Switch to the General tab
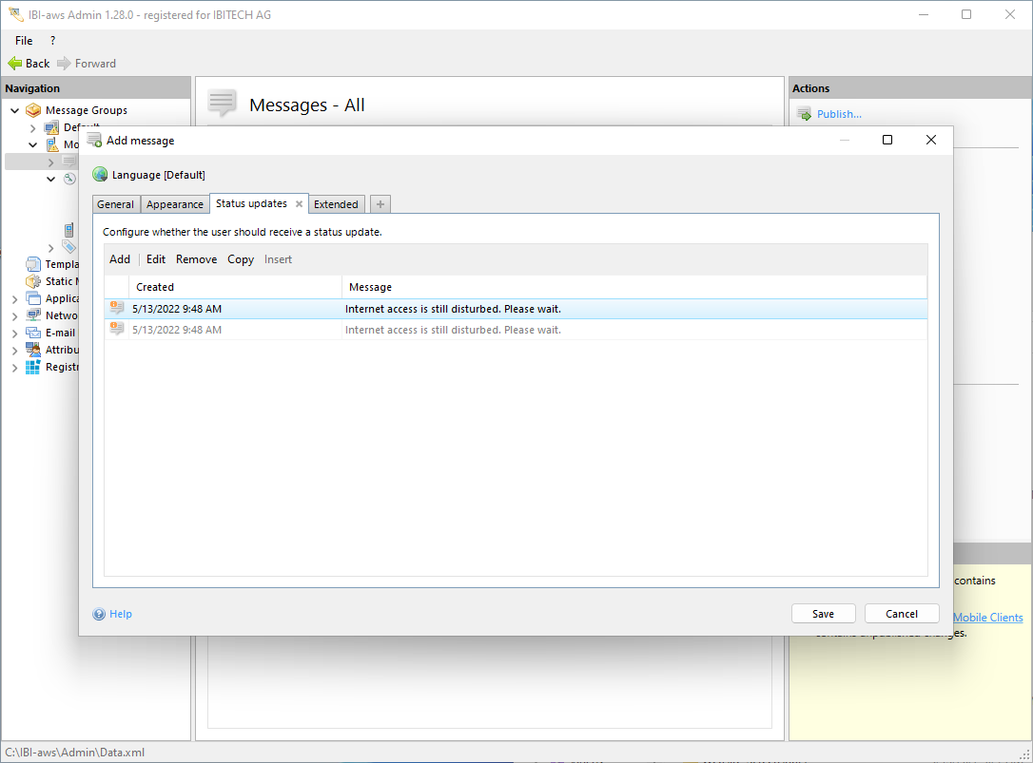This screenshot has width=1033, height=763. 115,204
